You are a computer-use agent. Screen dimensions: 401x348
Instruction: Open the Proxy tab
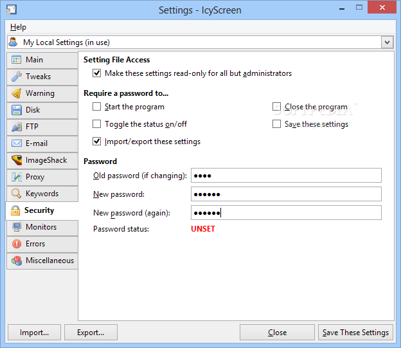pos(42,177)
